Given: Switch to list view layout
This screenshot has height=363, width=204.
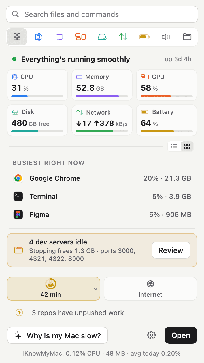Looking at the screenshot, I should coord(174,146).
